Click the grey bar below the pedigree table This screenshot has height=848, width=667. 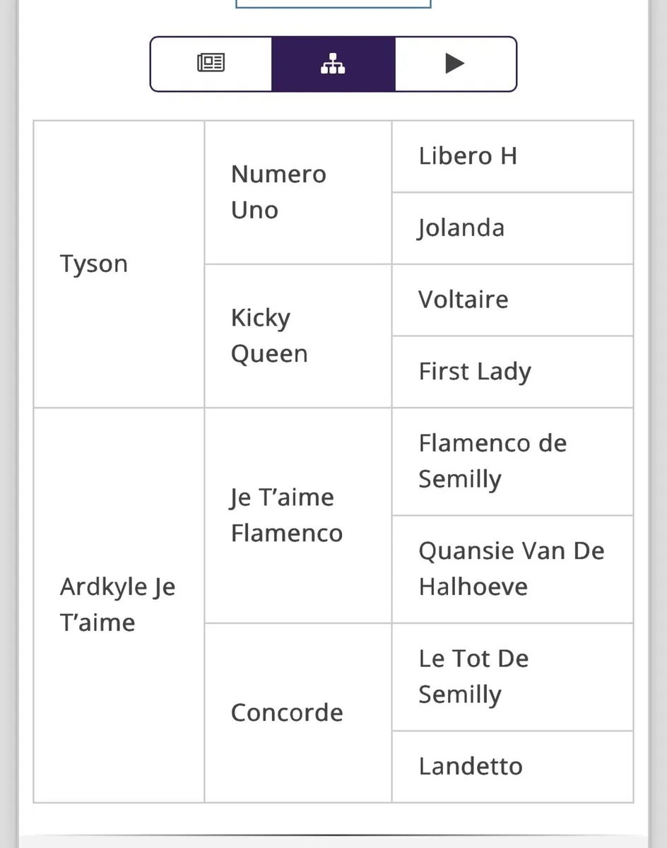pos(333,841)
